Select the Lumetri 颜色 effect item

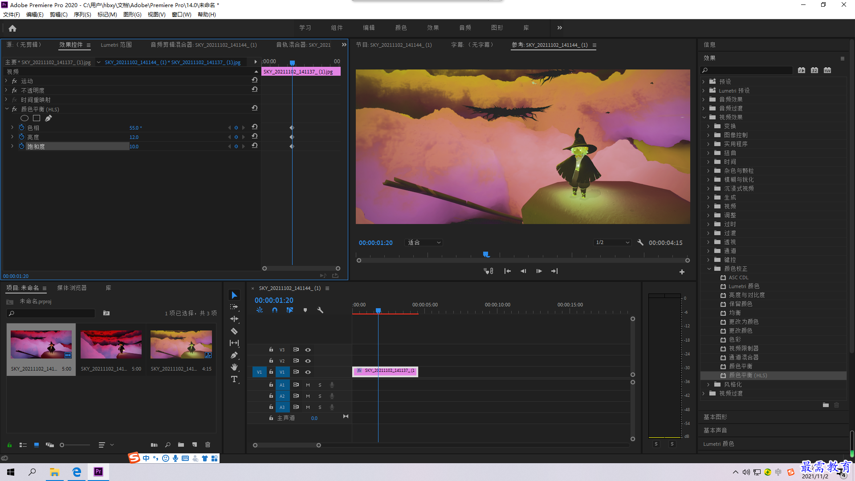pyautogui.click(x=744, y=286)
